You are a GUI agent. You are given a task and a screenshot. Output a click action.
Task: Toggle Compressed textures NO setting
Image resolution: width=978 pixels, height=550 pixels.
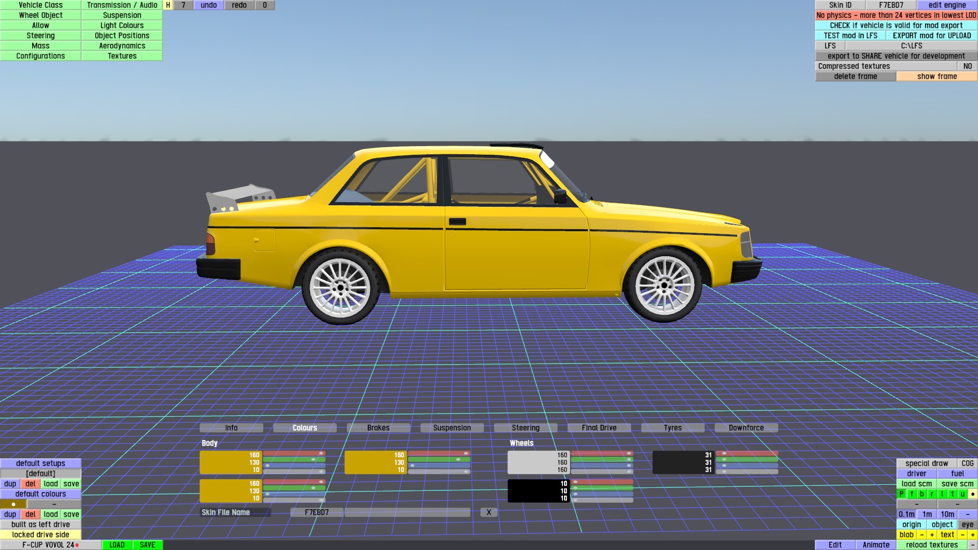coord(967,66)
